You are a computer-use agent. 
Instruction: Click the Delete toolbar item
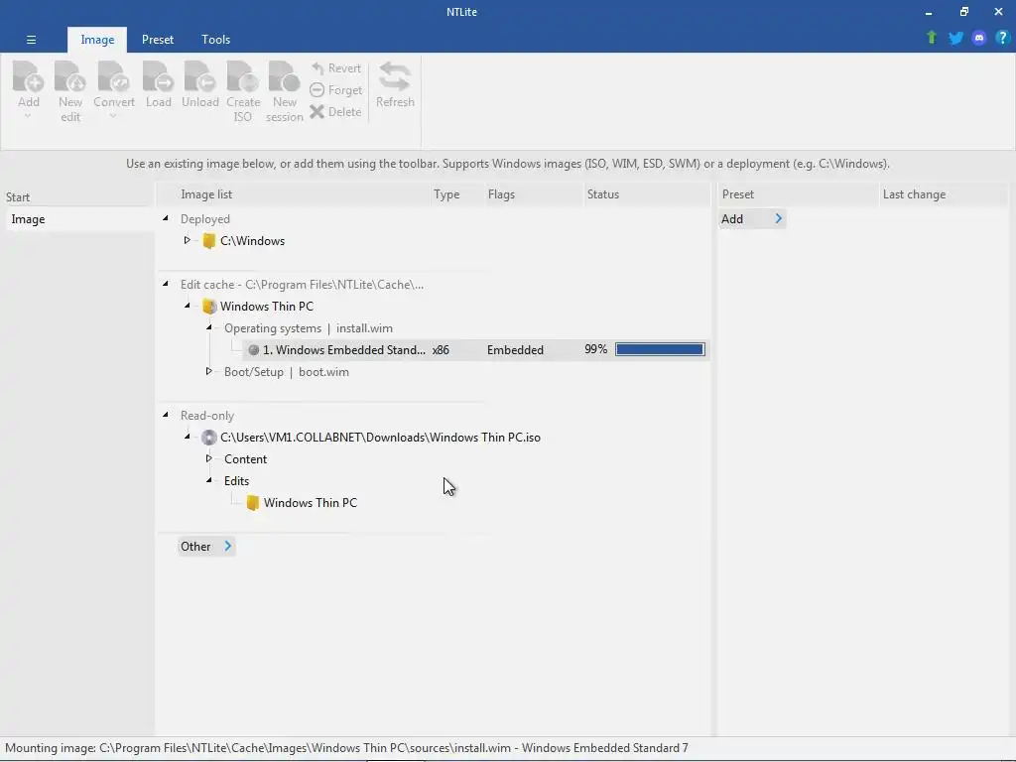coord(335,112)
